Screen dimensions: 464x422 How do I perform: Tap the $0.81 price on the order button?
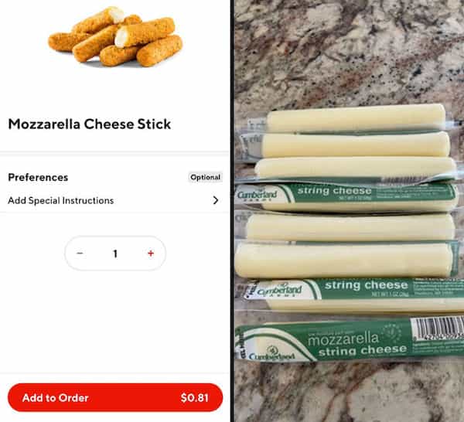click(x=194, y=398)
